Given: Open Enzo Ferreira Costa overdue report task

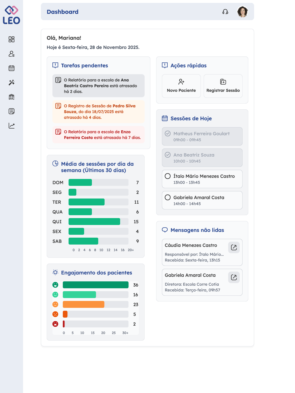Looking at the screenshot, I should (x=99, y=135).
